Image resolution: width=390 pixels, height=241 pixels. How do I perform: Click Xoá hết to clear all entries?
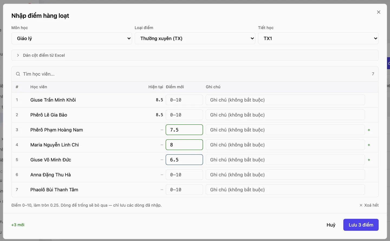pos(369,205)
